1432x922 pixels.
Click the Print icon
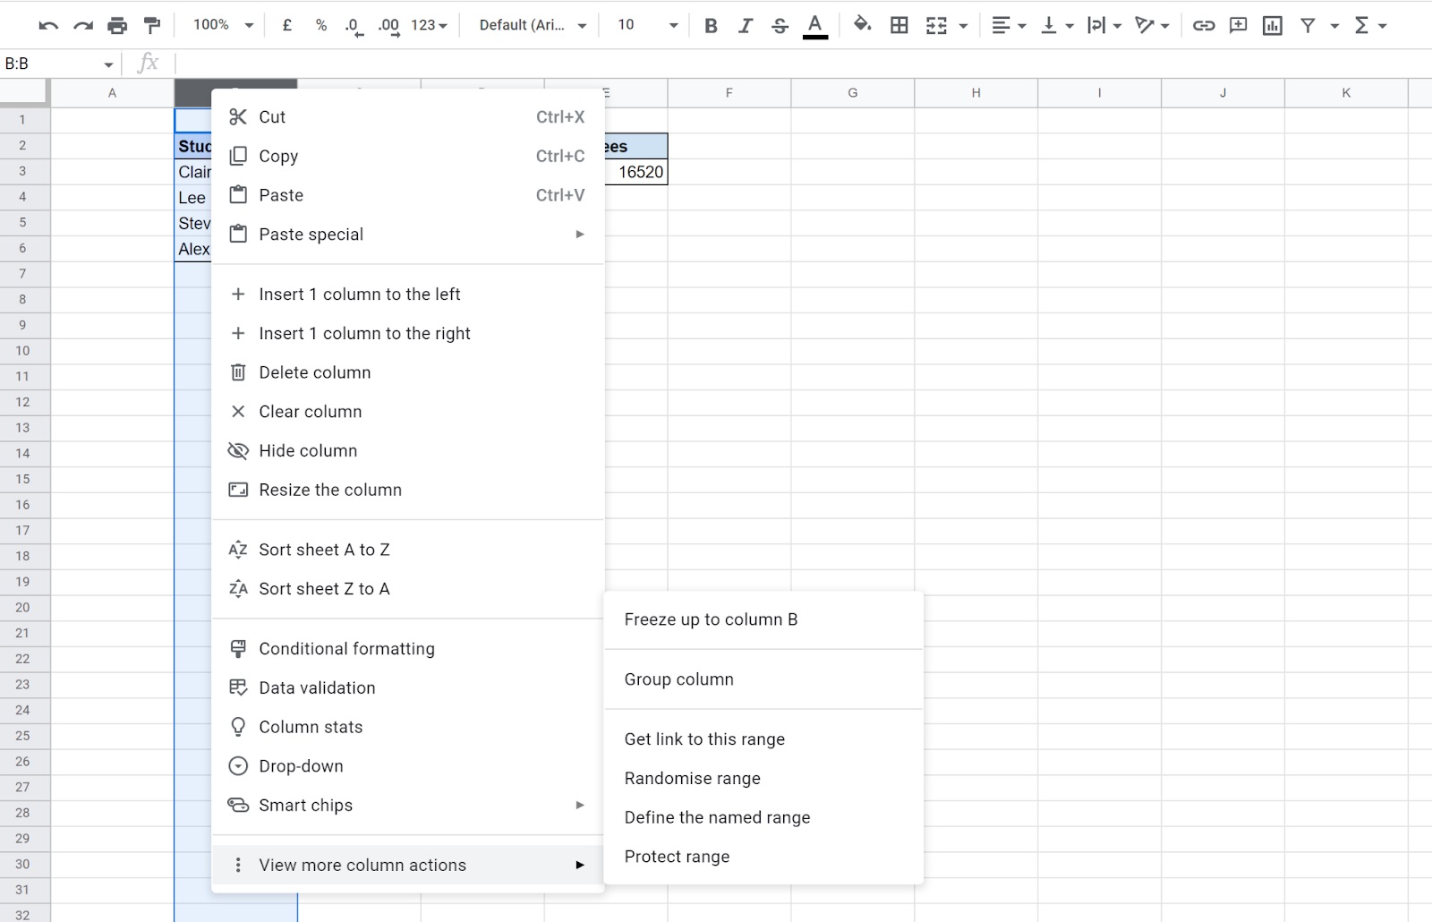tap(117, 25)
